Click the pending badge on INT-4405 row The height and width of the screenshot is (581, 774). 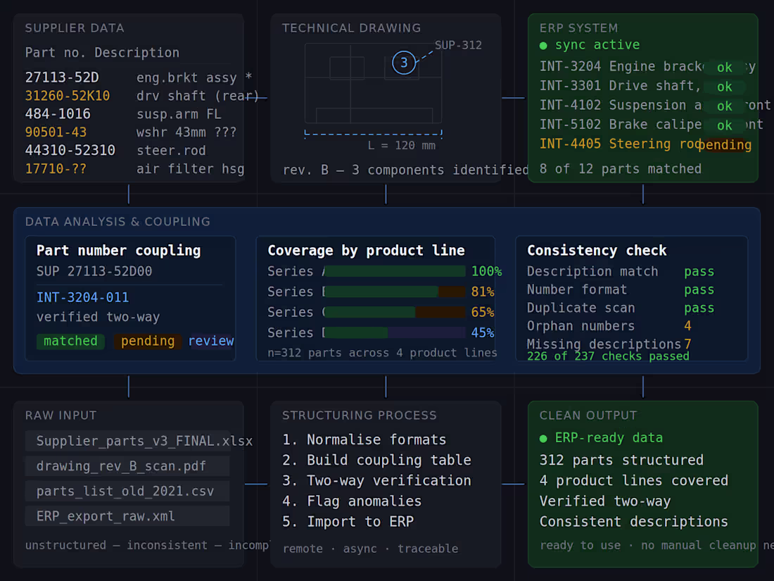[725, 145]
